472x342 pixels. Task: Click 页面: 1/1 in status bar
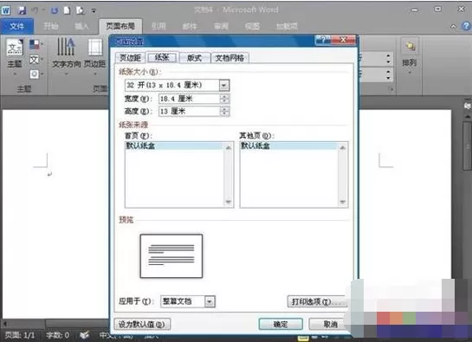click(x=20, y=335)
